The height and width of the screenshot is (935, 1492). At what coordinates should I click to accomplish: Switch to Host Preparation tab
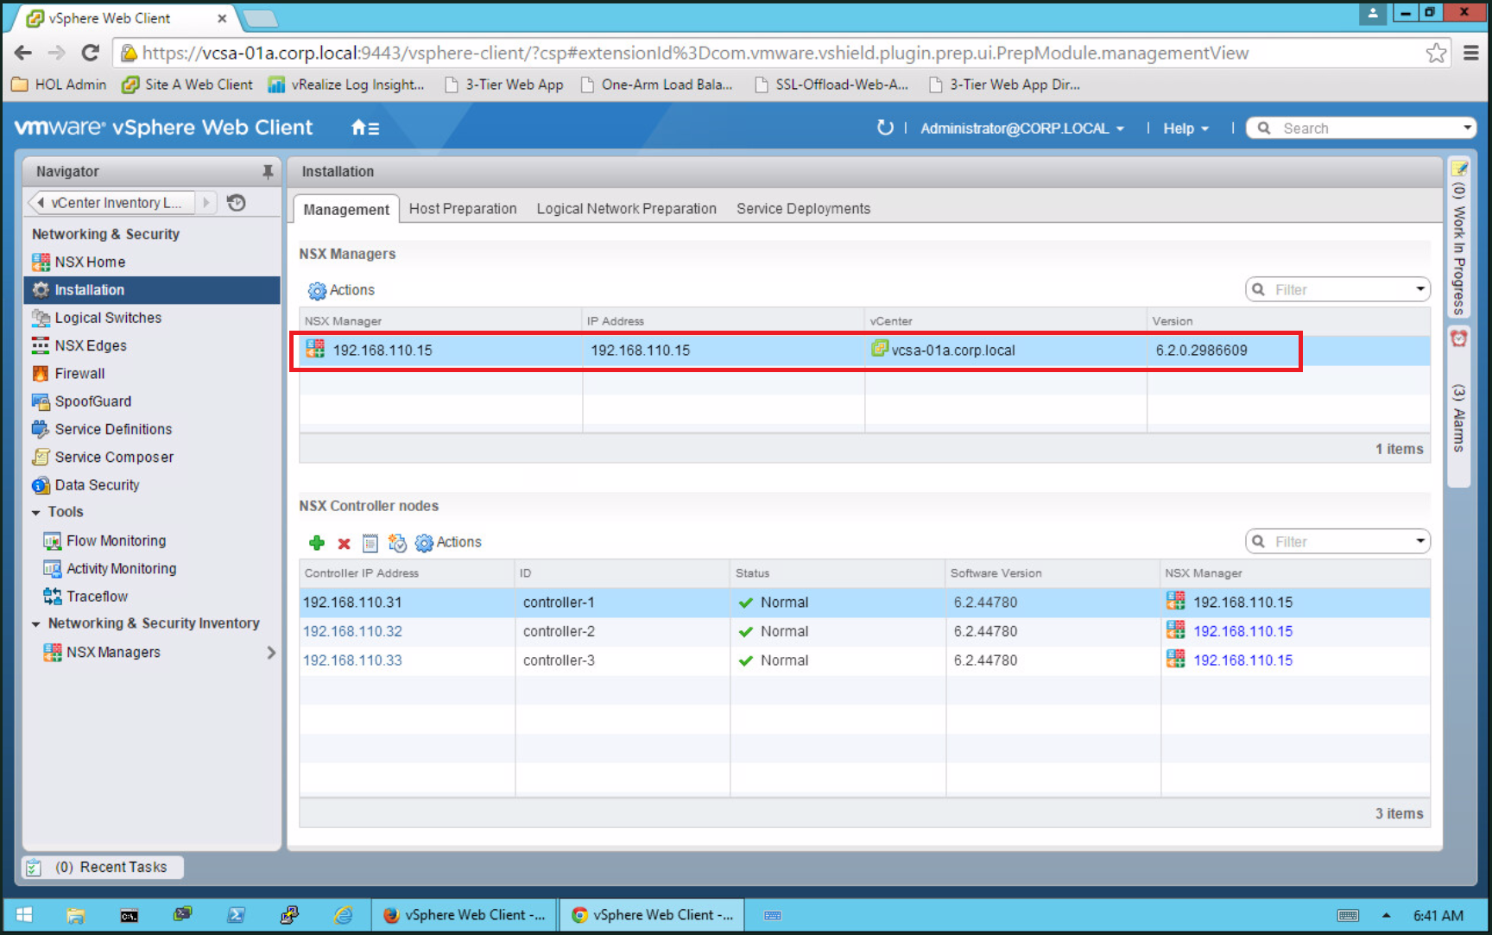463,209
